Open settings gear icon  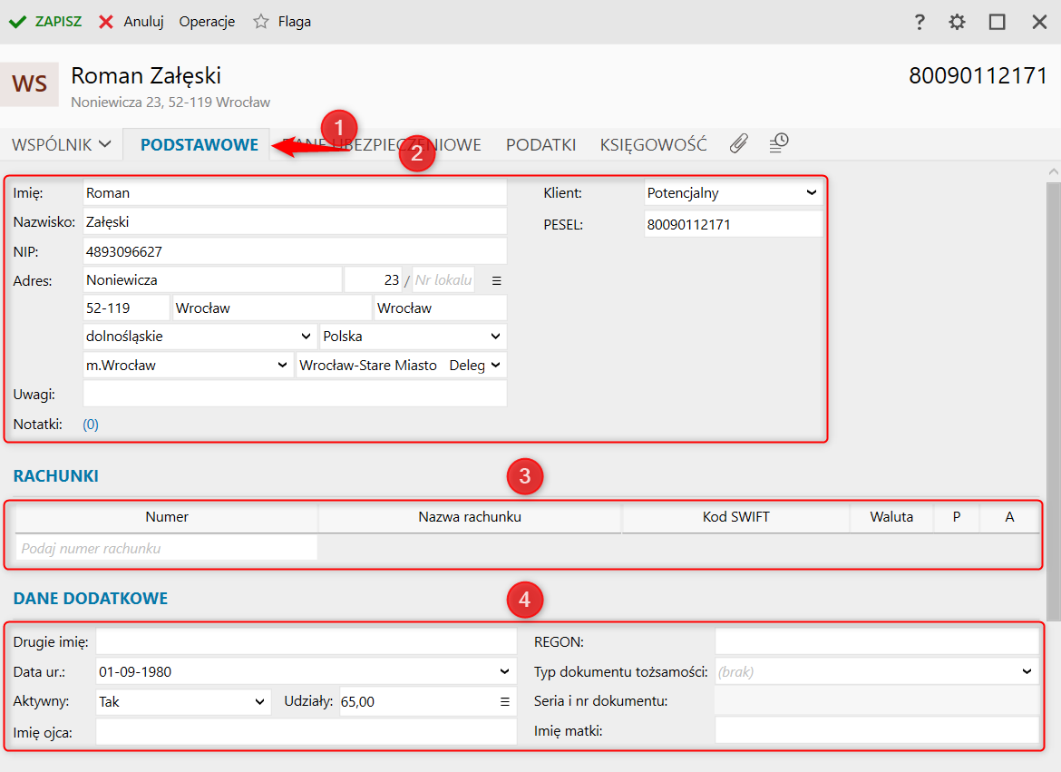tap(957, 22)
